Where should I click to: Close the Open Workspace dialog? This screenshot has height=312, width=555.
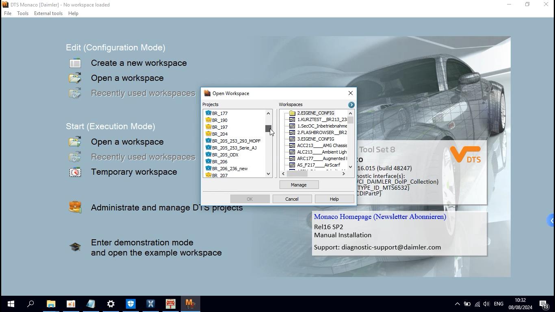click(x=350, y=93)
